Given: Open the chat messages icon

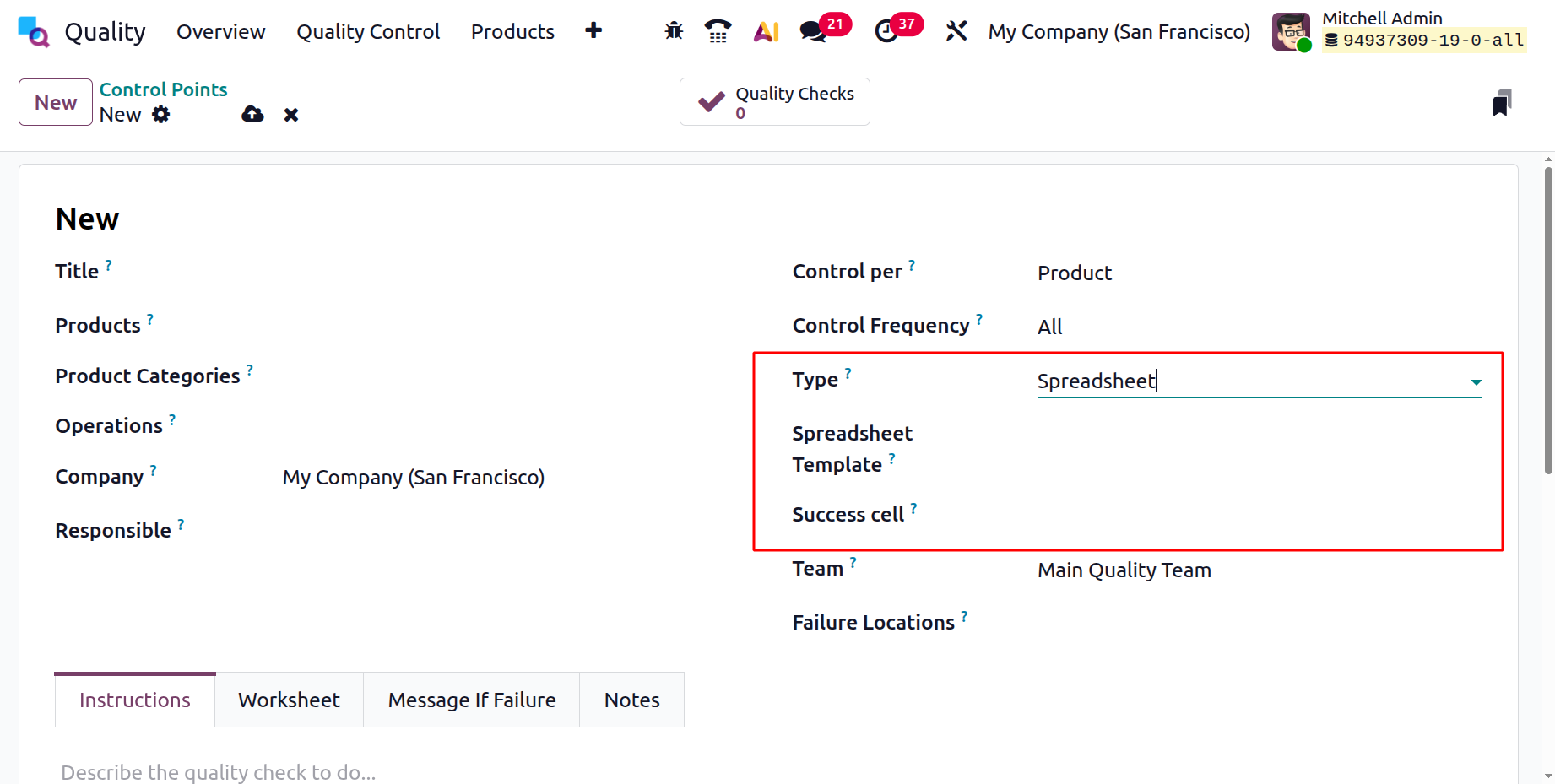Looking at the screenshot, I should tap(813, 32).
